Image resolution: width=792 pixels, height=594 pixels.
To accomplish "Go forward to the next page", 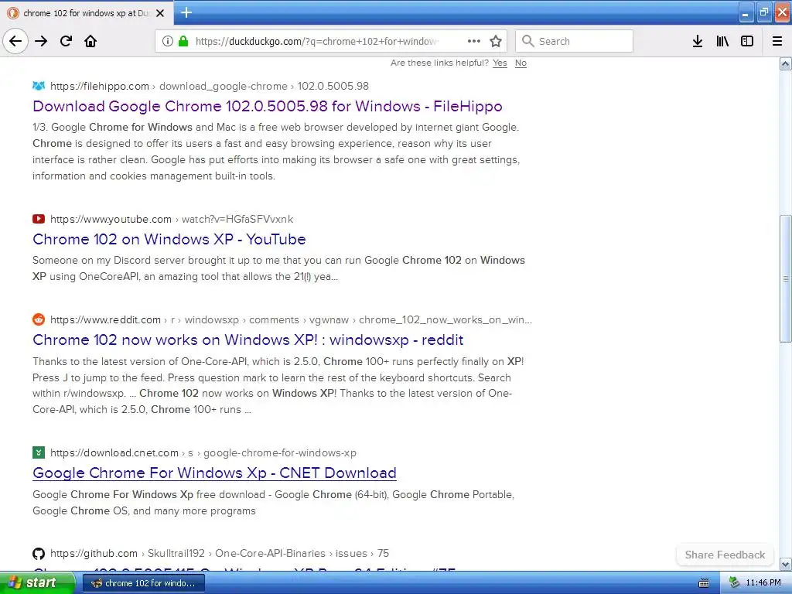I will pyautogui.click(x=41, y=41).
